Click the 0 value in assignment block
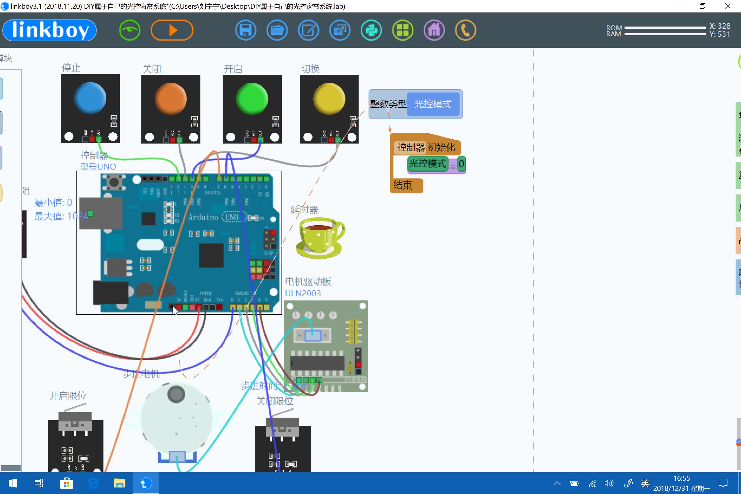 pyautogui.click(x=461, y=164)
